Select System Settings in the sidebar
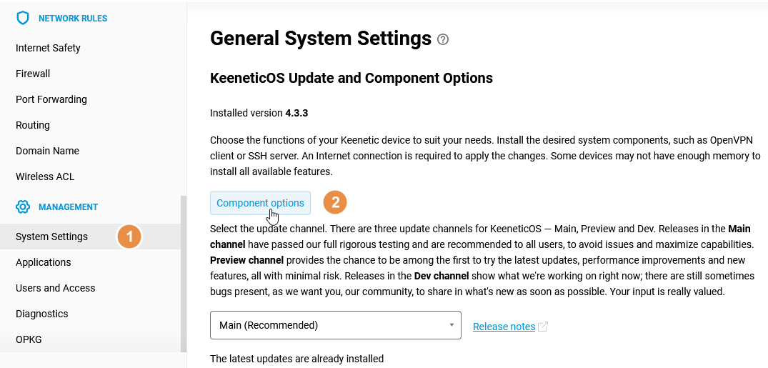The image size is (768, 368). (51, 237)
